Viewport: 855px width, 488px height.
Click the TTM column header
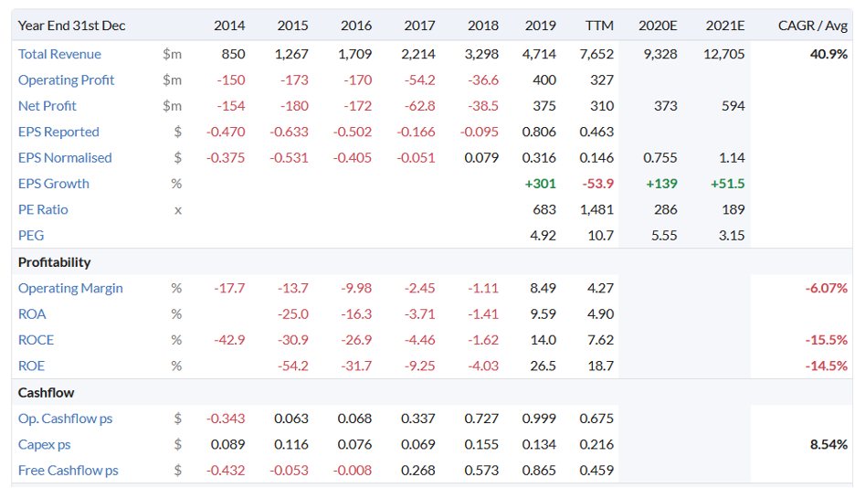pyautogui.click(x=599, y=26)
